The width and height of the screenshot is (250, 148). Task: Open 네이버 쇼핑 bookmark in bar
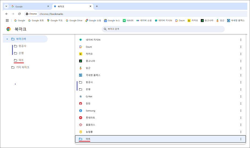click(x=144, y=20)
